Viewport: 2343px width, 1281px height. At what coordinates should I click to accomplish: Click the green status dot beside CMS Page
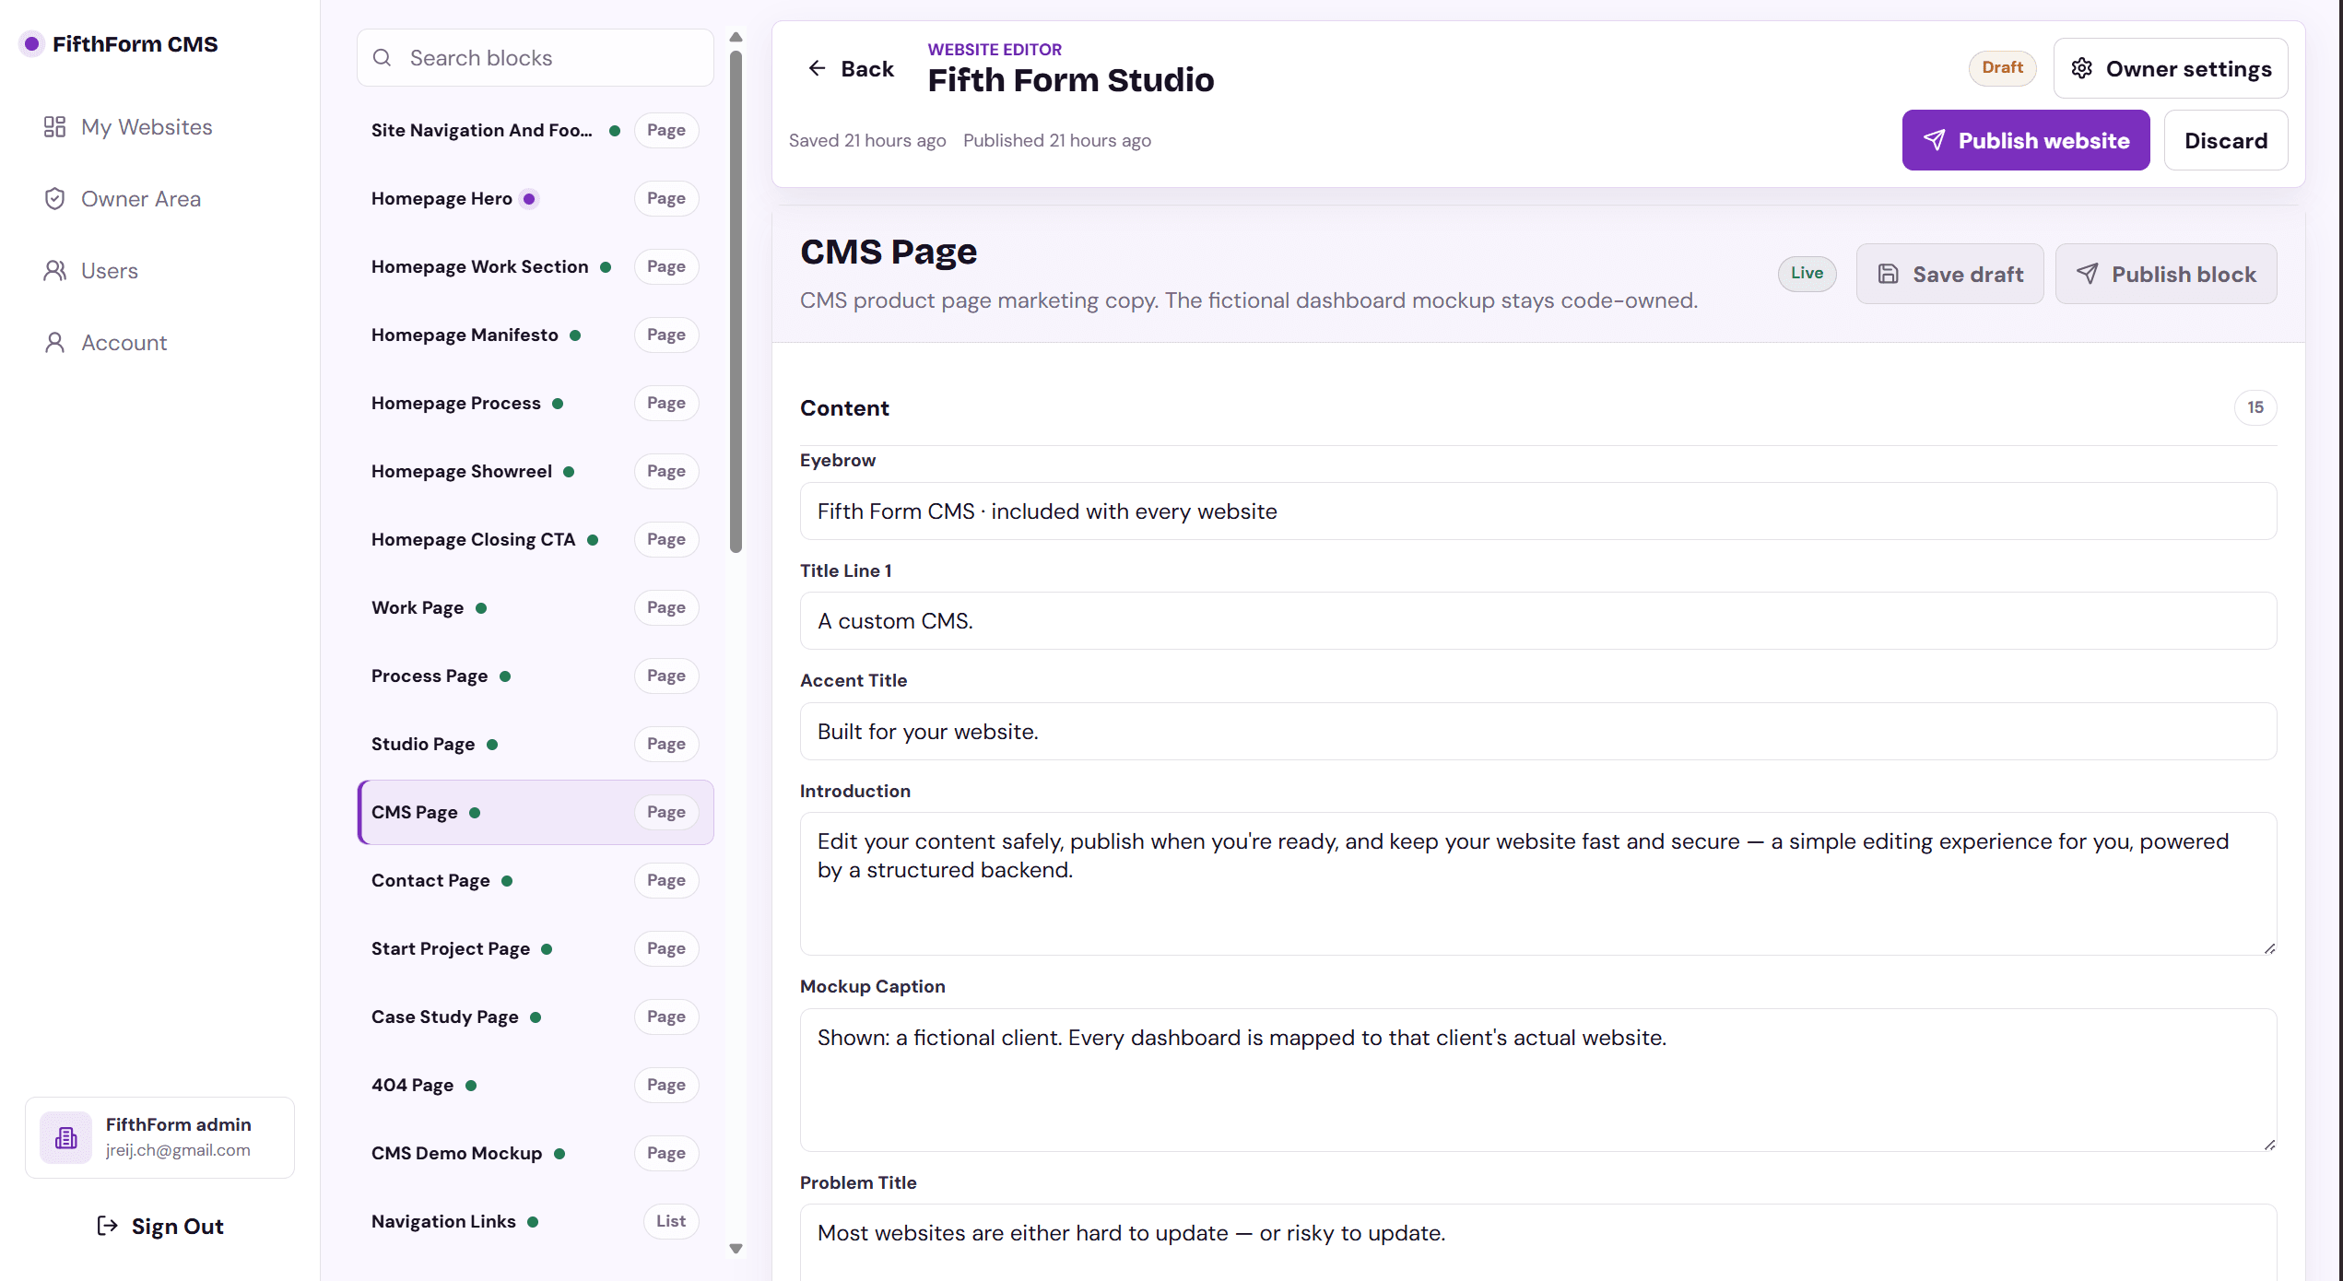point(475,813)
